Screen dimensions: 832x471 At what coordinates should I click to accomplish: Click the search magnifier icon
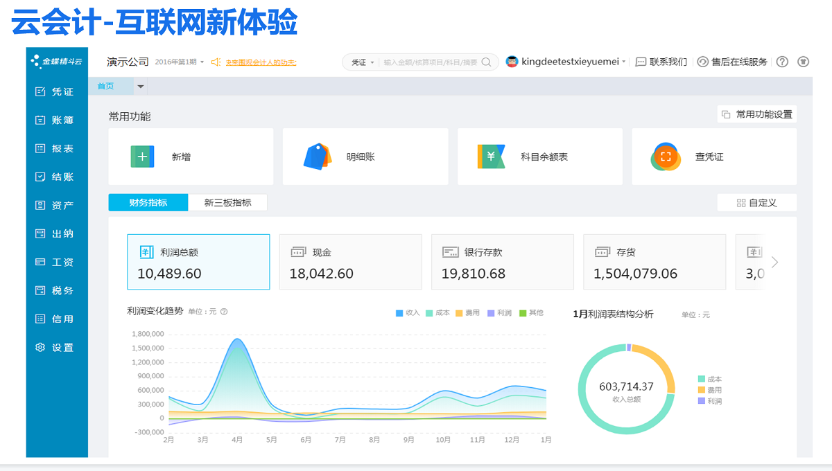[487, 62]
